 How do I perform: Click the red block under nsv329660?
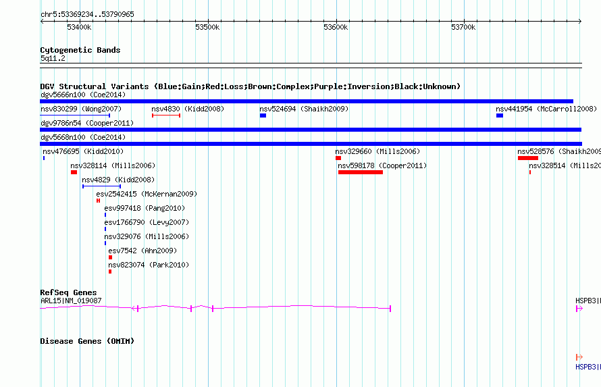[338, 158]
